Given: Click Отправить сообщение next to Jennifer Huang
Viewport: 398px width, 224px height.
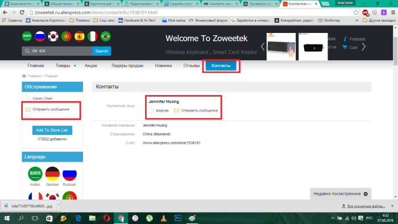Looking at the screenshot, I should (199, 110).
